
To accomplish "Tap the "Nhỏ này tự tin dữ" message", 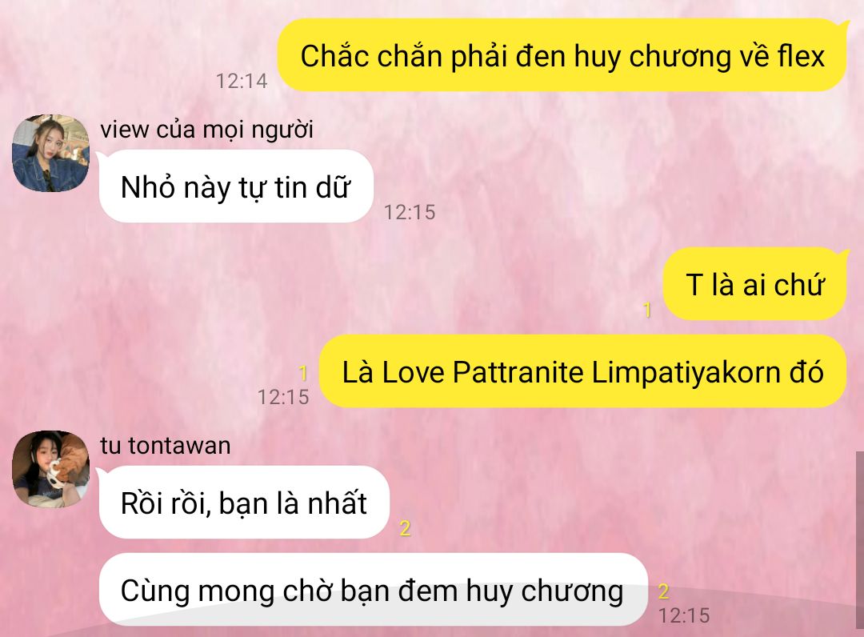I will [236, 186].
